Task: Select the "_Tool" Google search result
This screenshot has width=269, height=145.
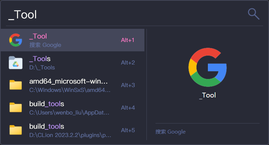Action: (x=69, y=40)
